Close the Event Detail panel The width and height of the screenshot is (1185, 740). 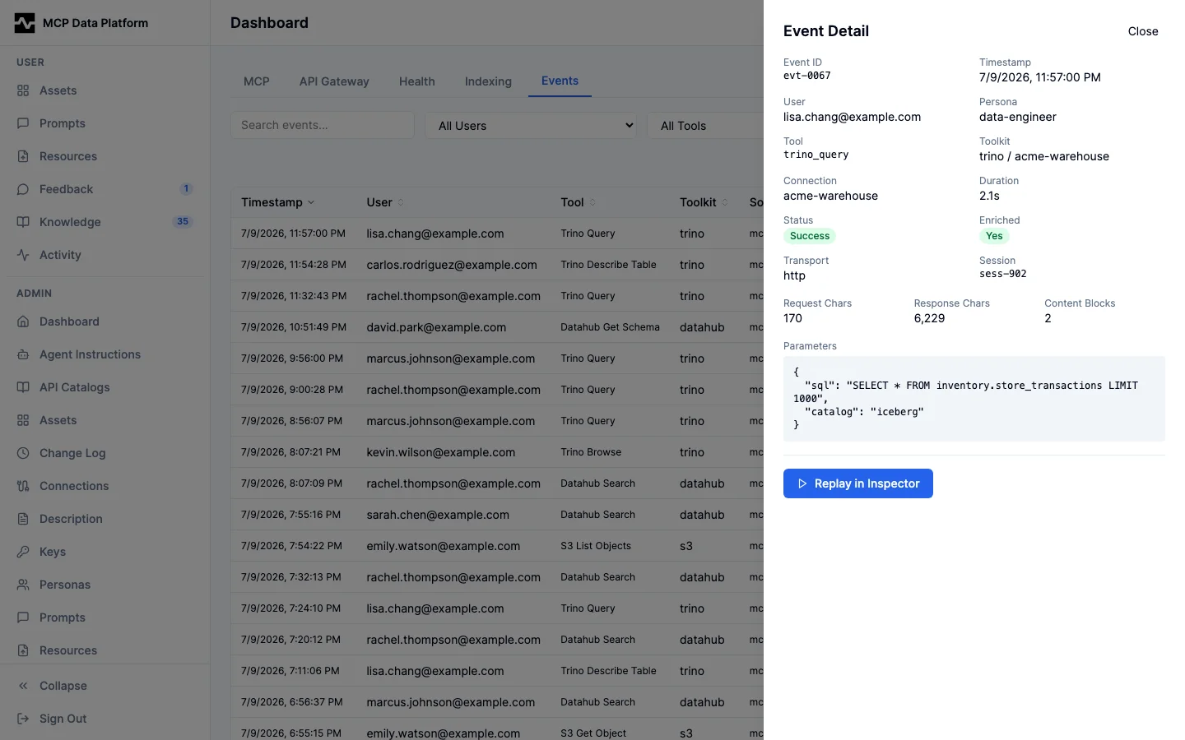click(x=1143, y=31)
